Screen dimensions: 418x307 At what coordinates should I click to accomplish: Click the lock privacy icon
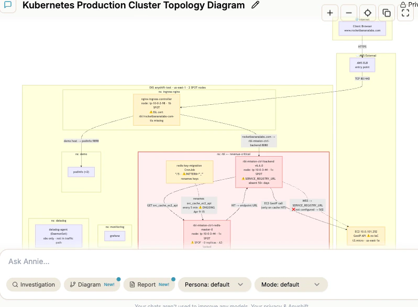point(403,5)
